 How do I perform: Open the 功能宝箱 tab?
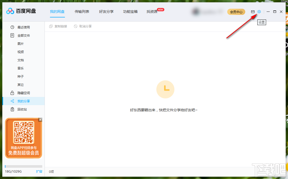(130, 12)
